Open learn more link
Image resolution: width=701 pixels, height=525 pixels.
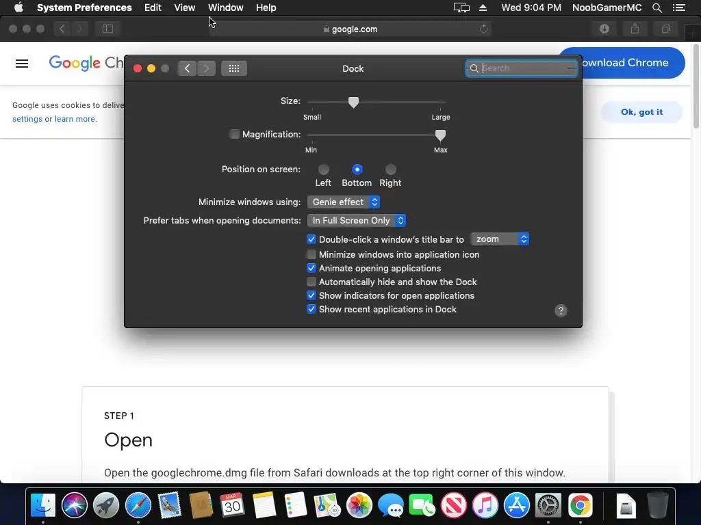(x=75, y=119)
